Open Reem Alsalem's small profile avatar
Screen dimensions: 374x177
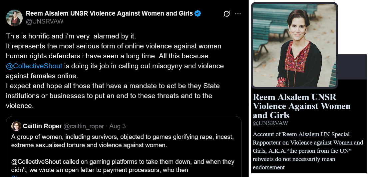(x=14, y=18)
